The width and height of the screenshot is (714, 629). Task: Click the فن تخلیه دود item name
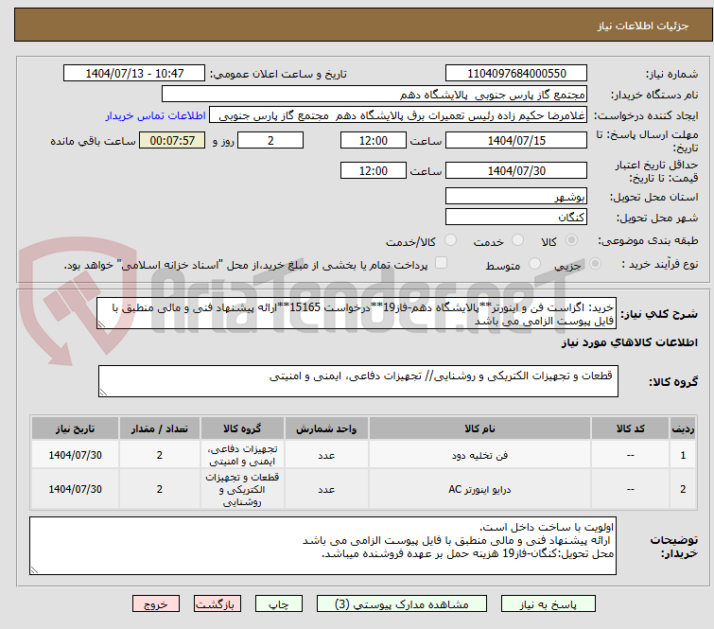pos(480,455)
